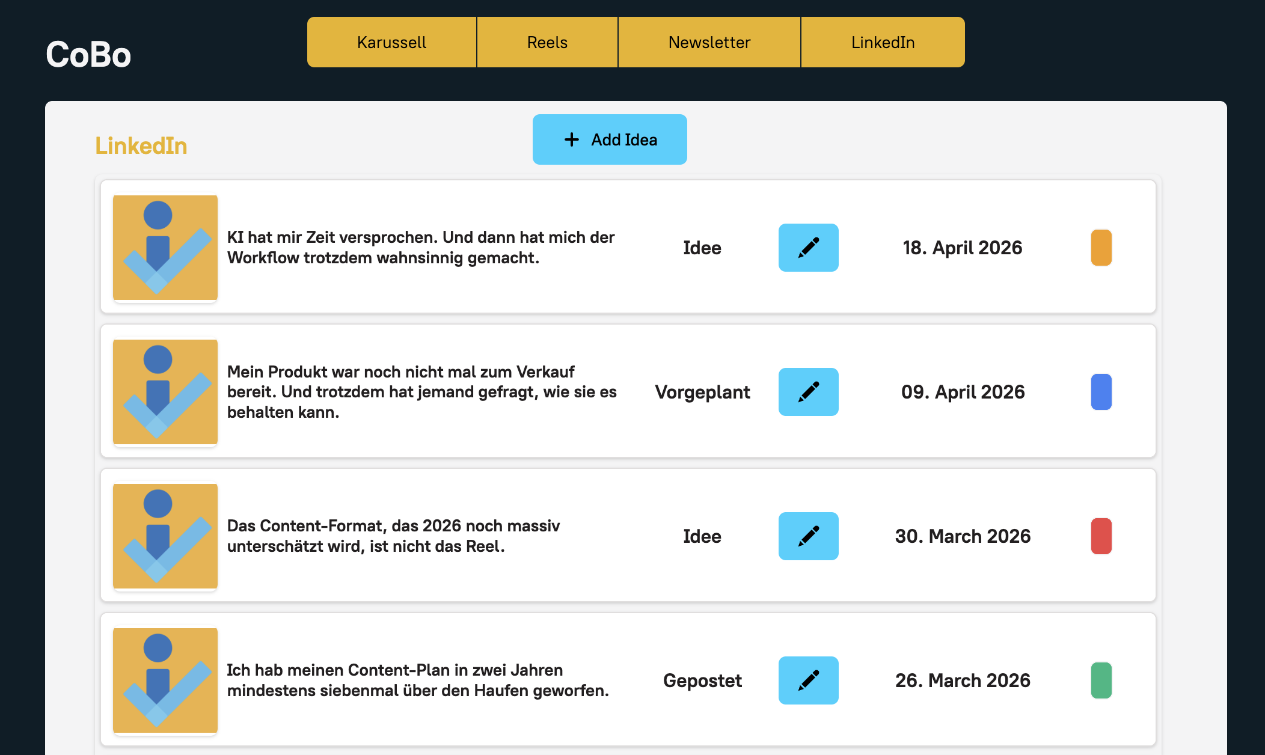Screen dimensions: 1265x755
Task: Edit the Vorgeplant post using pencil icon
Action: (808, 392)
